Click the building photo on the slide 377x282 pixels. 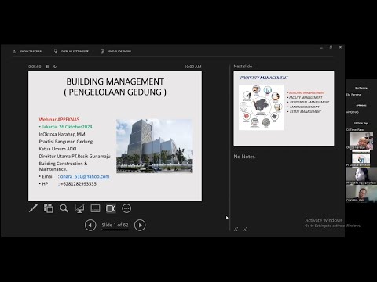(x=155, y=146)
